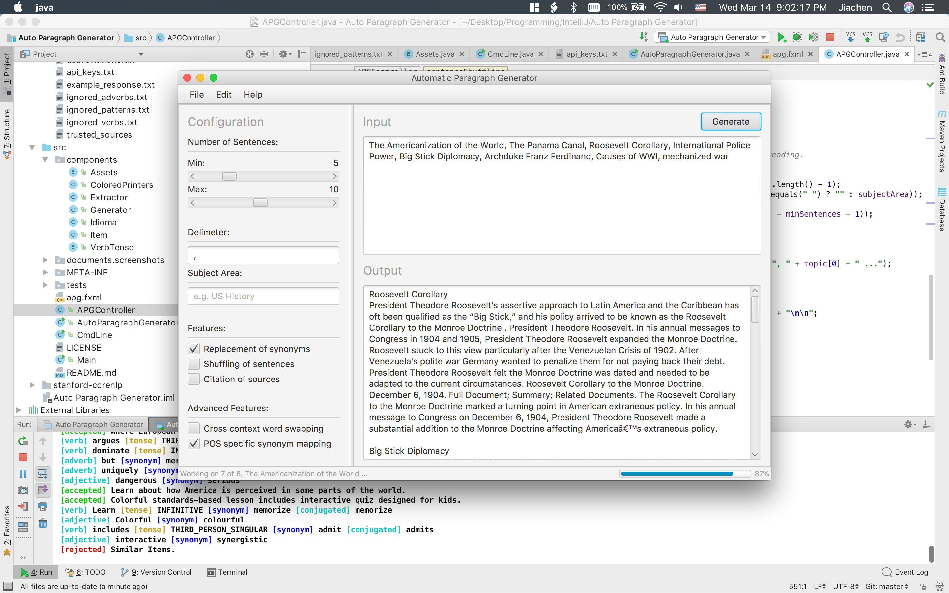Click the Max sentences slider thumb
This screenshot has width=949, height=593.
click(260, 203)
